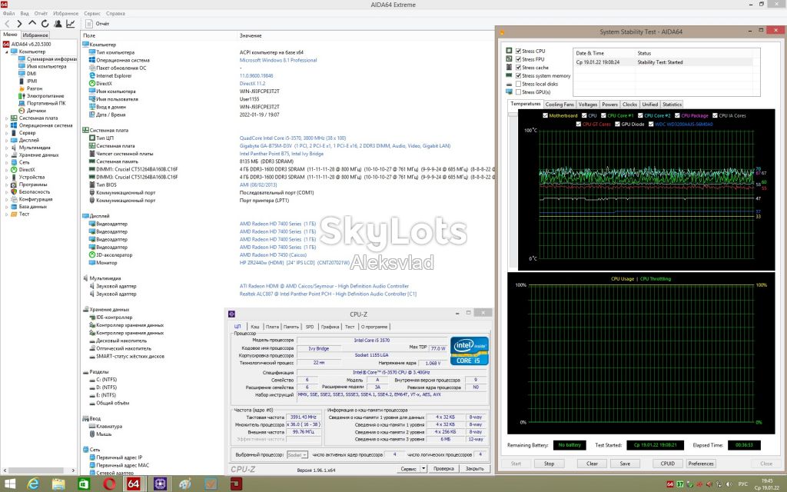
Task: Stop the stability test
Action: [x=549, y=464]
